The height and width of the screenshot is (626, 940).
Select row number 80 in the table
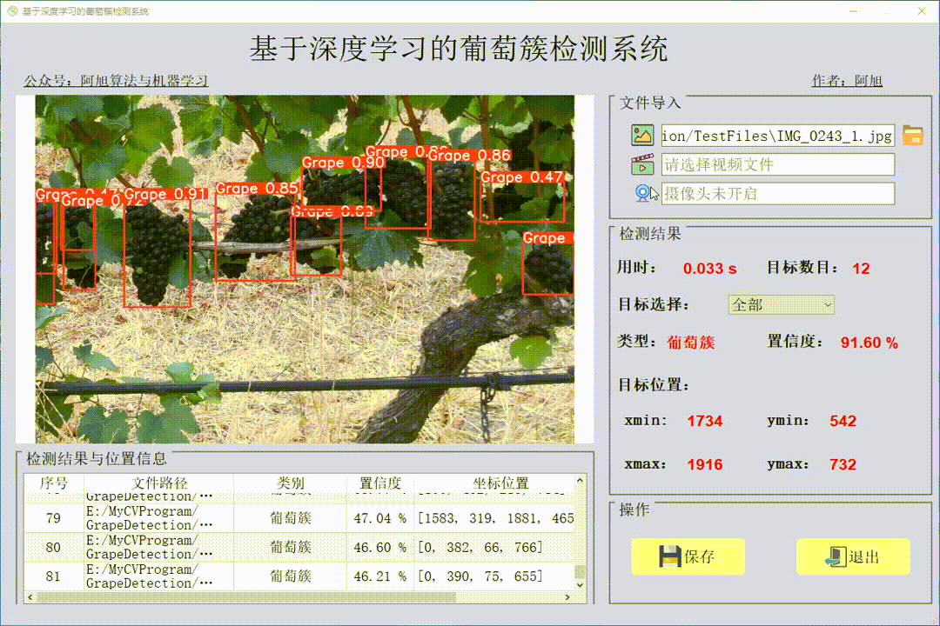click(53, 548)
